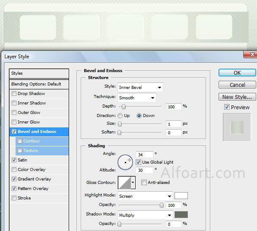Click the Soften value field showing 0
The width and height of the screenshot is (257, 231).
click(x=174, y=133)
